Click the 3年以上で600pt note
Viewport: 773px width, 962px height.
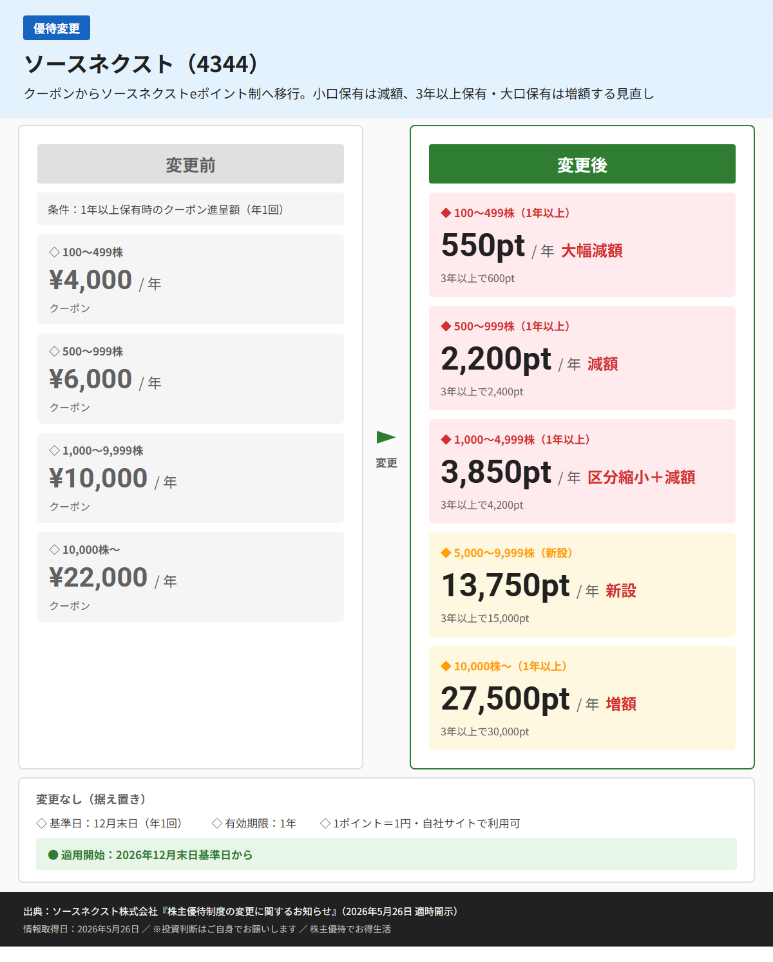click(x=477, y=279)
